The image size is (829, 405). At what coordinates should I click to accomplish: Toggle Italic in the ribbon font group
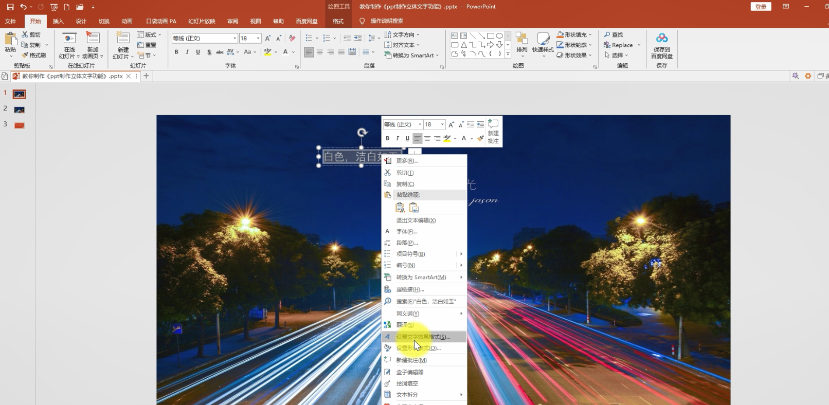(187, 52)
